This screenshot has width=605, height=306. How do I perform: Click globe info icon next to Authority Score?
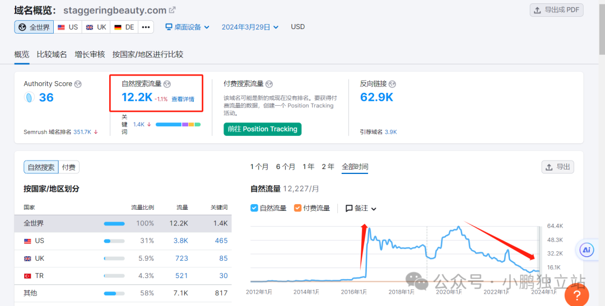tap(78, 84)
